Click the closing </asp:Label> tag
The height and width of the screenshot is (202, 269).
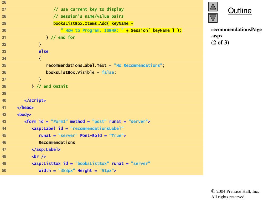point(46,150)
